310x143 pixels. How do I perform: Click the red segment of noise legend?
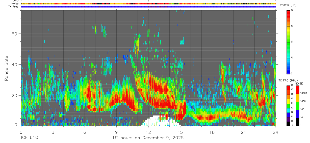tap(297, 90)
